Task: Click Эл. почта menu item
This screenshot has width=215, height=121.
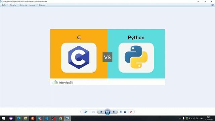Action: [23, 5]
